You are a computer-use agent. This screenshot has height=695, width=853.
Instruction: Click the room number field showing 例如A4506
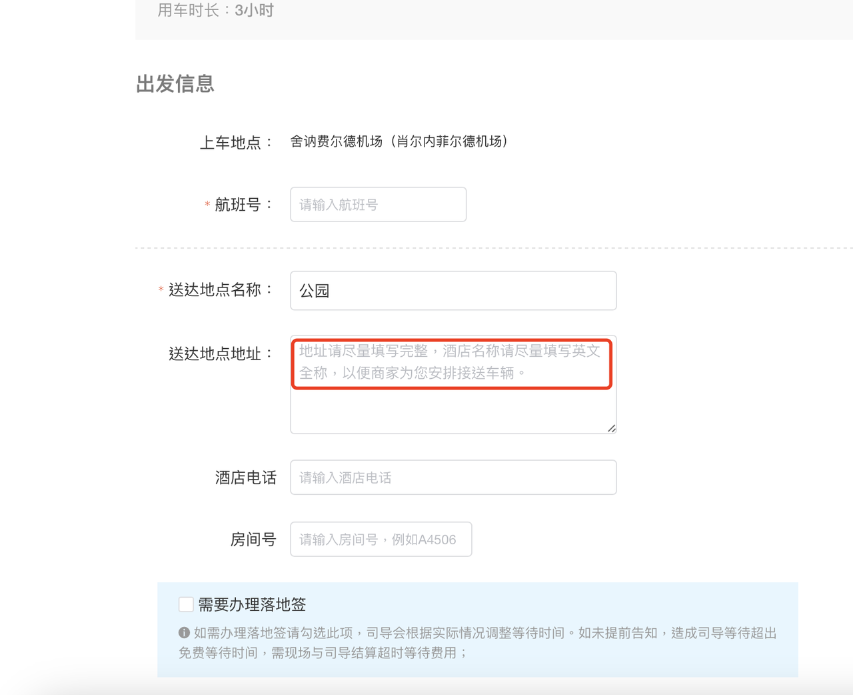381,539
